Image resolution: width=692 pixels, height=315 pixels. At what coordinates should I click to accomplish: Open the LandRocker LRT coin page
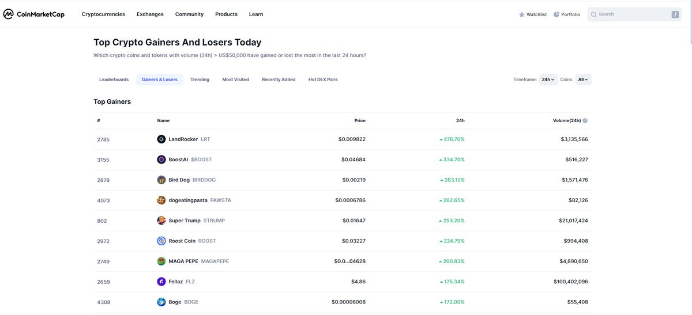183,139
